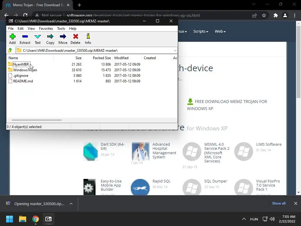The image size is (301, 226).
Task: Open the Chrome profile icon
Action: point(285,15)
